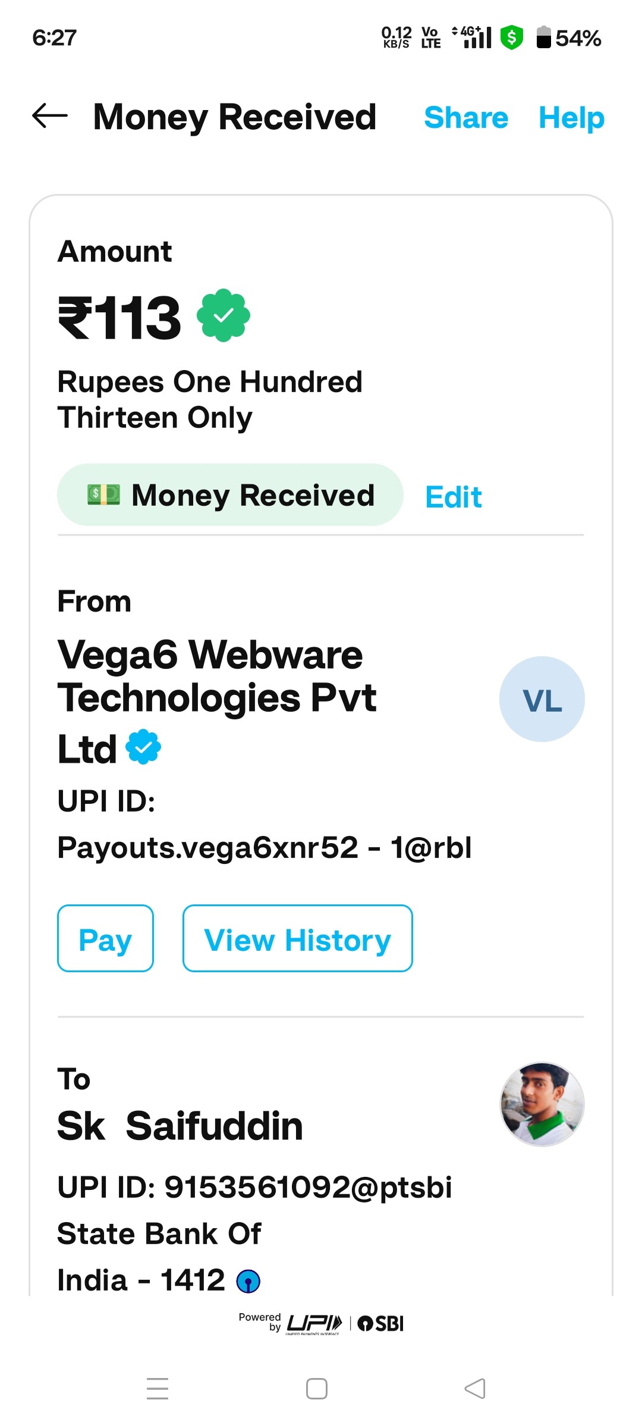Tap the Android home square icon

coord(316,1388)
